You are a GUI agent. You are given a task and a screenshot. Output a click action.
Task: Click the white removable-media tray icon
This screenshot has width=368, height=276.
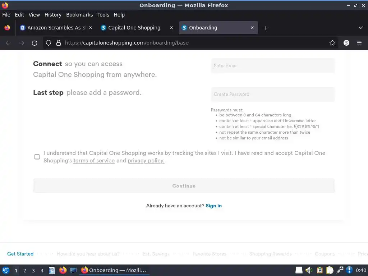[299, 270]
